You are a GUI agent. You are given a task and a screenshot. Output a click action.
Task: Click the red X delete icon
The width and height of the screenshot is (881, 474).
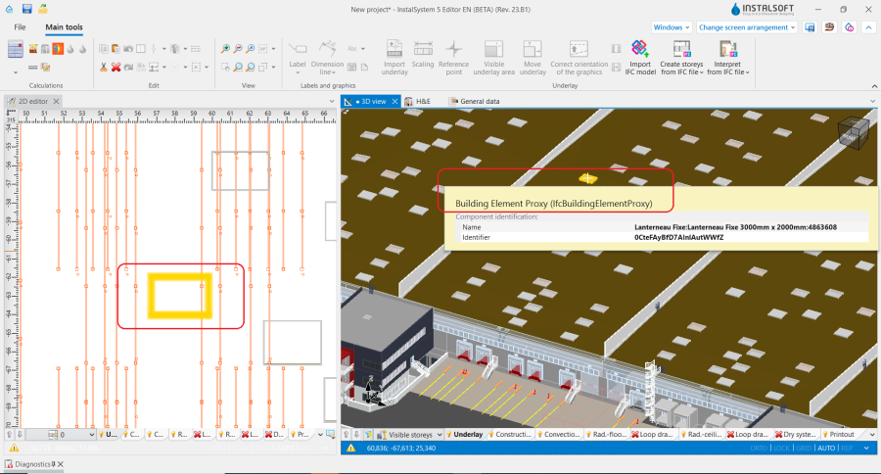[x=116, y=67]
